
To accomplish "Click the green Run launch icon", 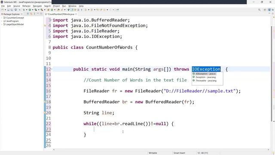I will pos(30,10).
